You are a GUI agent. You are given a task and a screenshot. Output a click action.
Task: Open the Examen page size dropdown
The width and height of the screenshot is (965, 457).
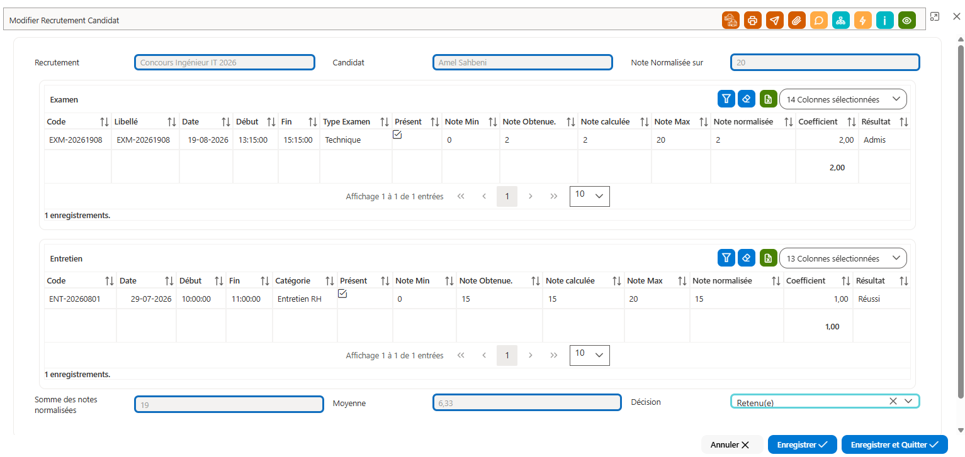tap(589, 196)
